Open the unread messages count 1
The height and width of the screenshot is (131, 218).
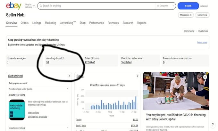(x=8, y=62)
